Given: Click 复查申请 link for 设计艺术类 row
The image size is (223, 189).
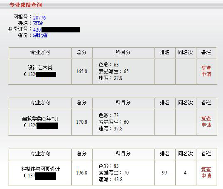Looking at the screenshot, I should click(206, 71).
